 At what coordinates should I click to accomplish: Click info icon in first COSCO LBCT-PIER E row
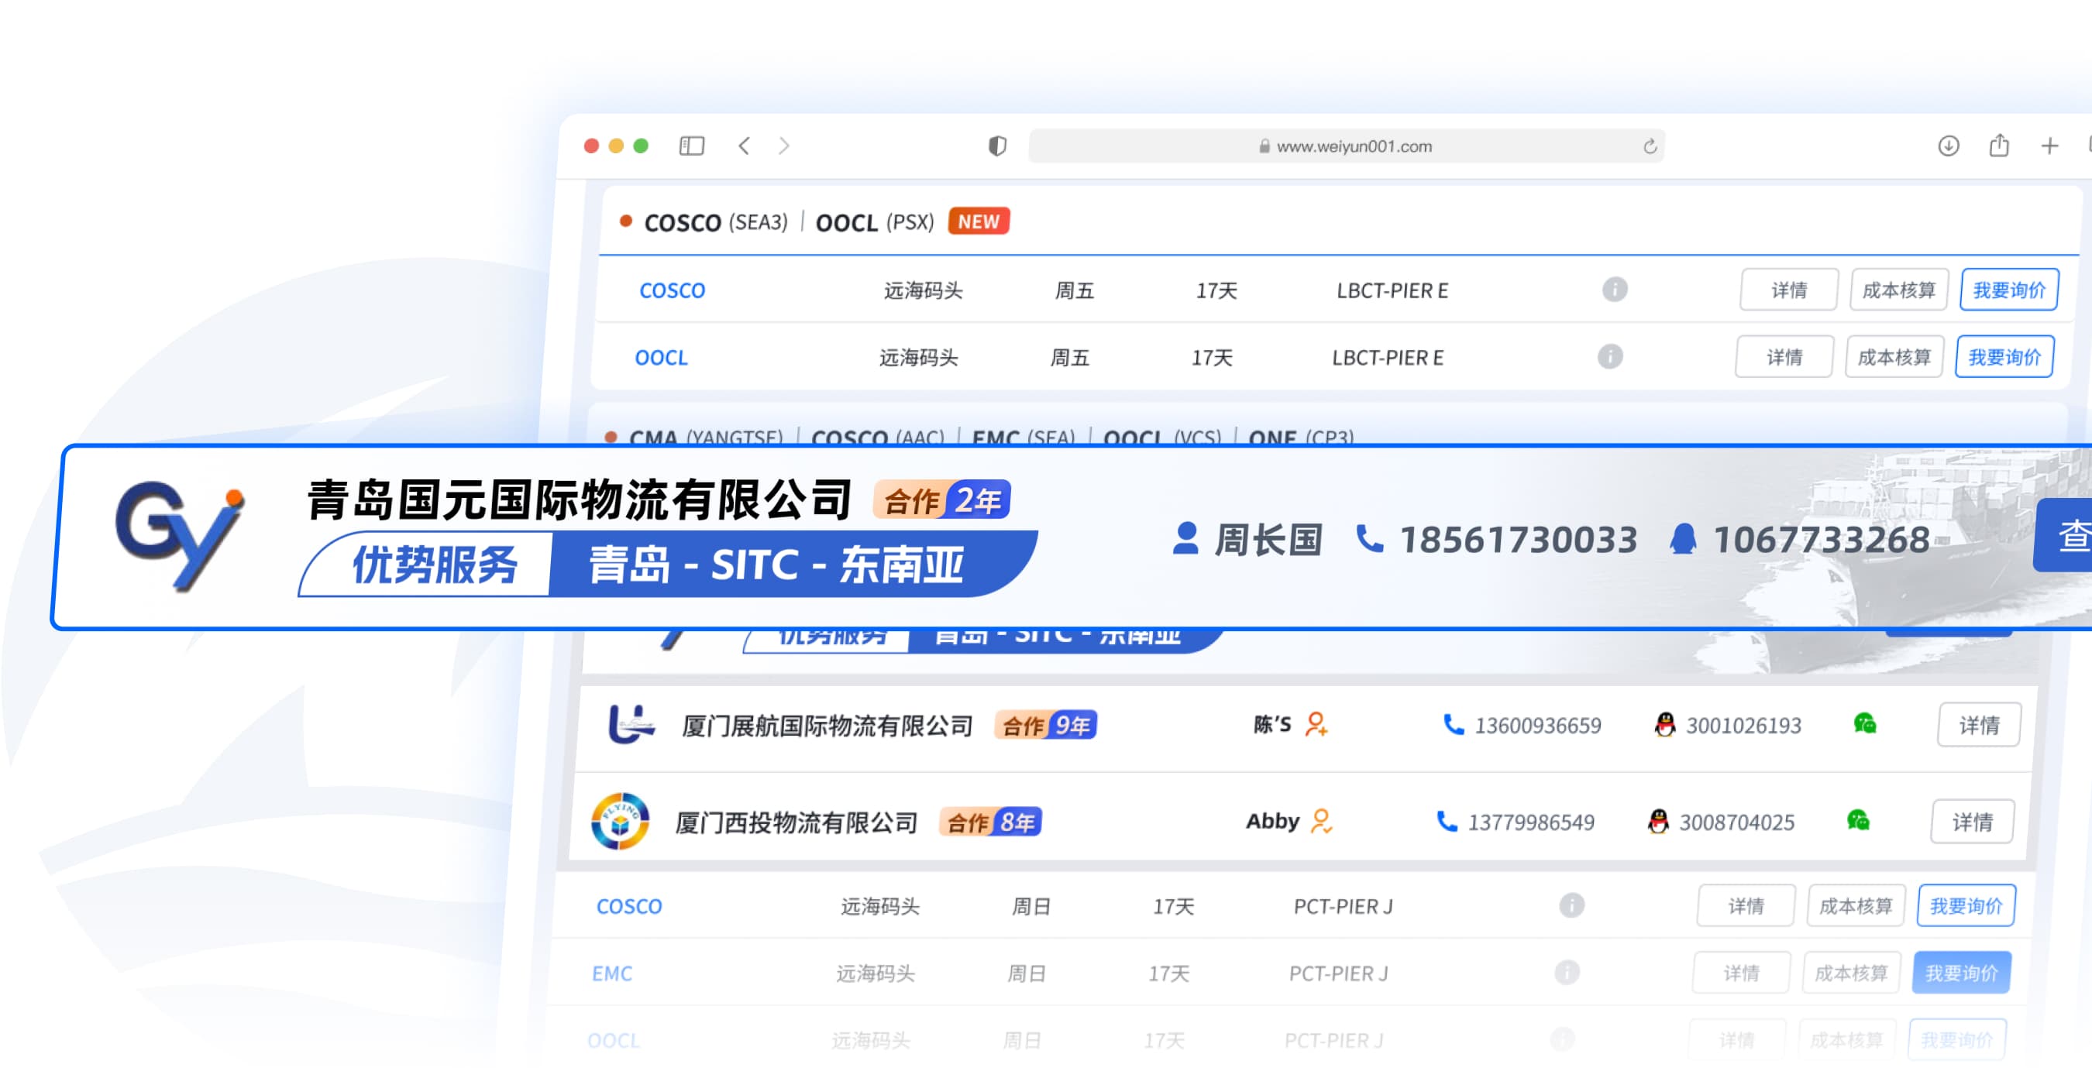pos(1615,289)
